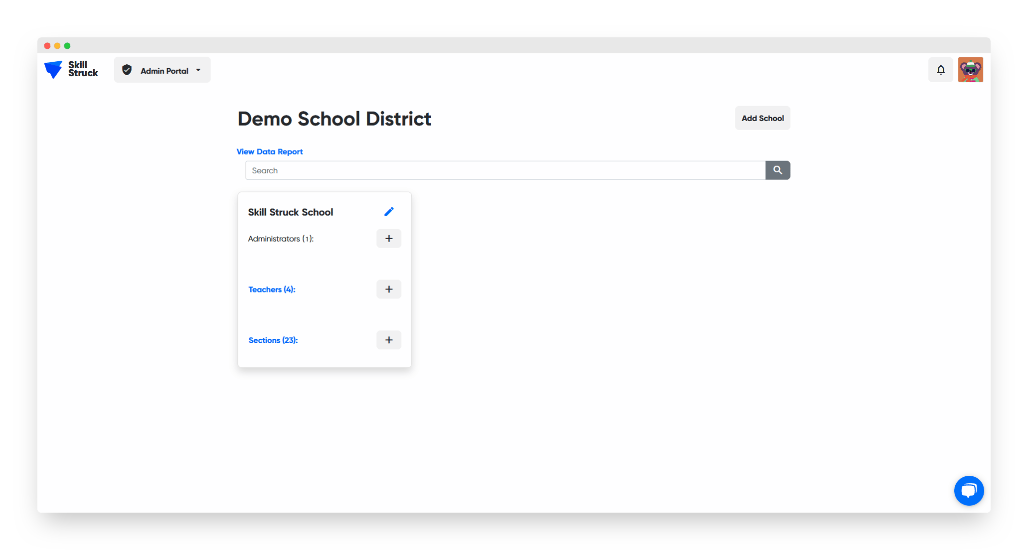The image size is (1028, 550).
Task: Open the View Data Report link
Action: pyautogui.click(x=269, y=151)
